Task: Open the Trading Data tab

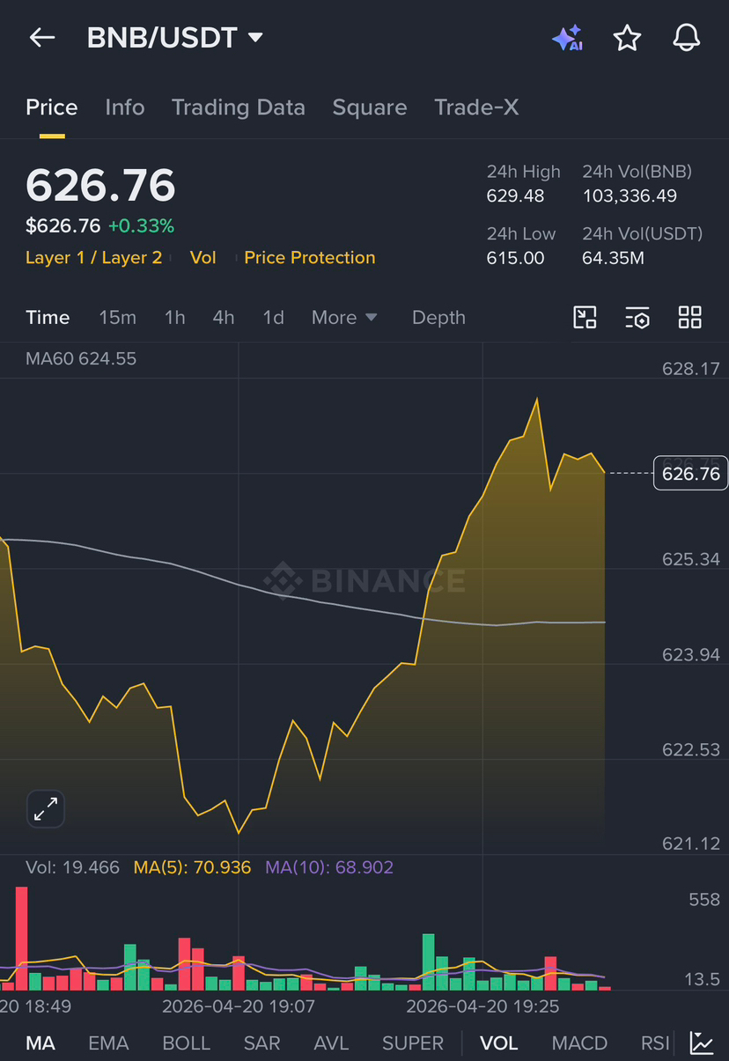Action: (239, 107)
